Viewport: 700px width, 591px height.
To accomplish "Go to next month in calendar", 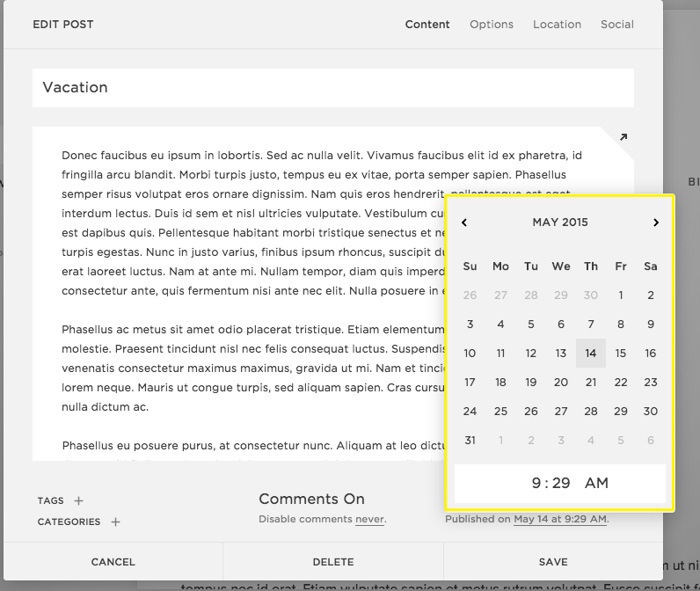I will (x=656, y=223).
